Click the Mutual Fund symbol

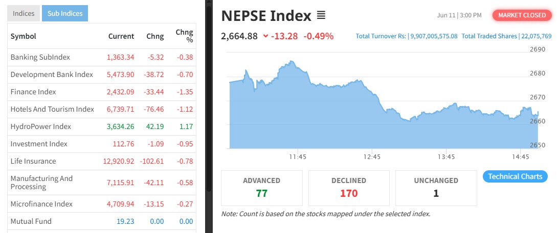pyautogui.click(x=31, y=221)
